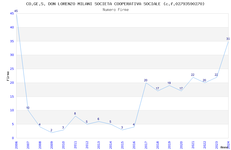This screenshot has width=231, height=150.
Task: Click y-axis tick label 5
Action: tap(13, 124)
